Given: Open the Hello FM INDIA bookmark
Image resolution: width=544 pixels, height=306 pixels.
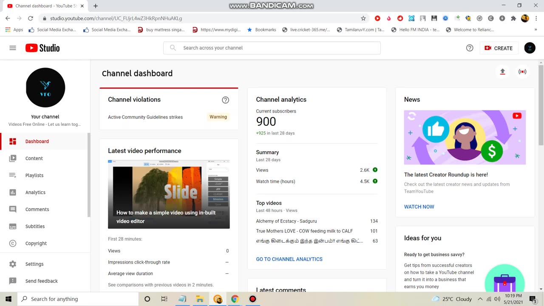Looking at the screenshot, I should coord(415,30).
